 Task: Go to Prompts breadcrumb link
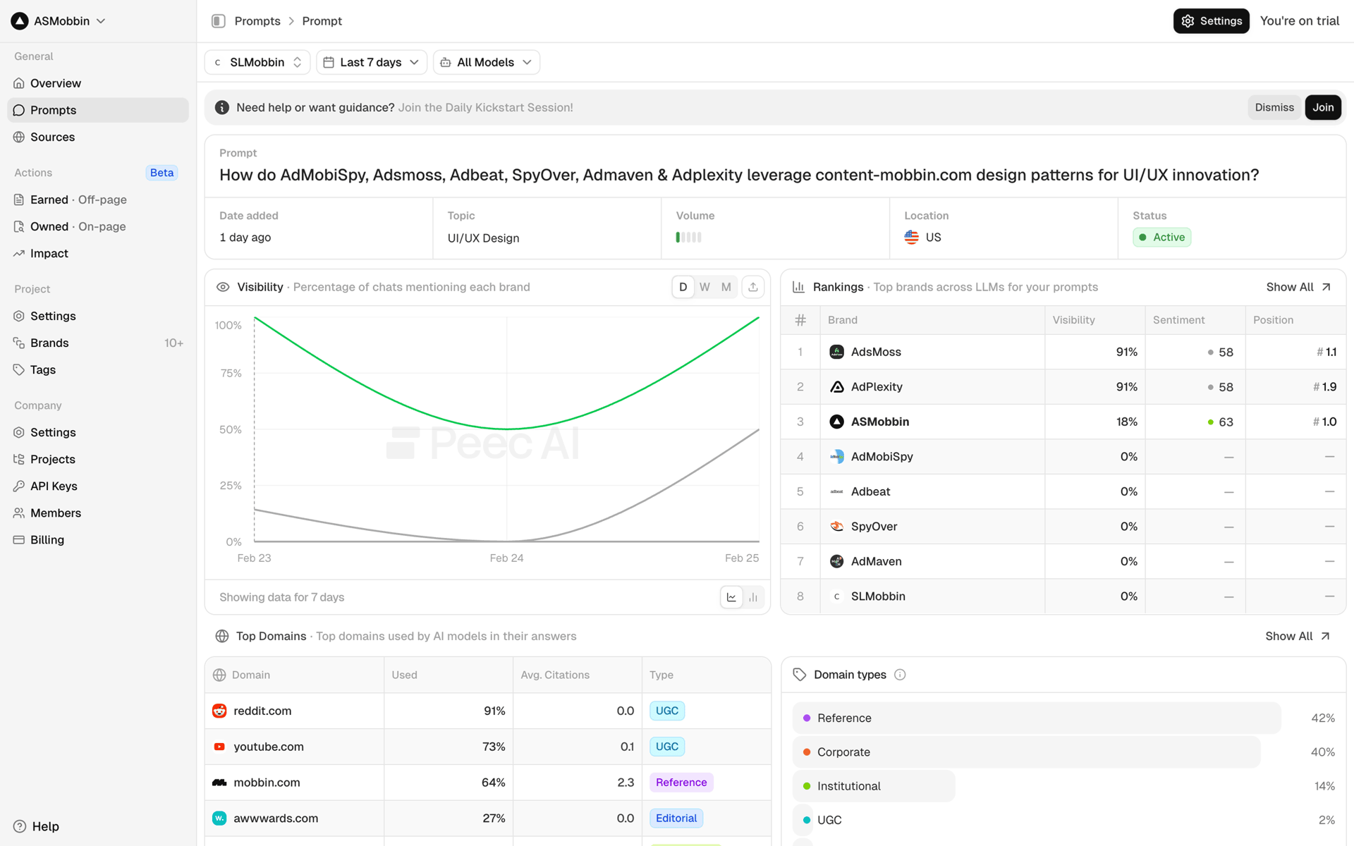(257, 21)
